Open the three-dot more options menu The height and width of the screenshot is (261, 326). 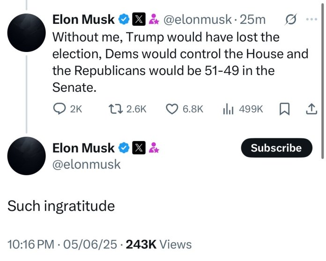coord(311,20)
